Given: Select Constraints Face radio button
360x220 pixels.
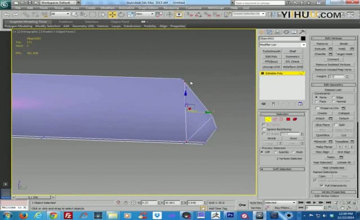Looking at the screenshot, I should 316,101.
